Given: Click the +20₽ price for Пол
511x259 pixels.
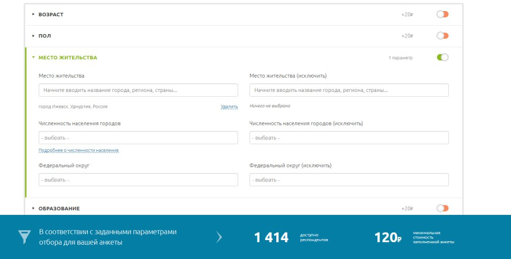Looking at the screenshot, I should pos(407,36).
